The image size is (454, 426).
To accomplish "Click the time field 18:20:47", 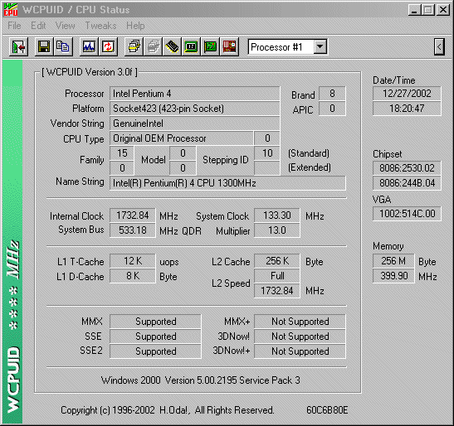I will 407,109.
